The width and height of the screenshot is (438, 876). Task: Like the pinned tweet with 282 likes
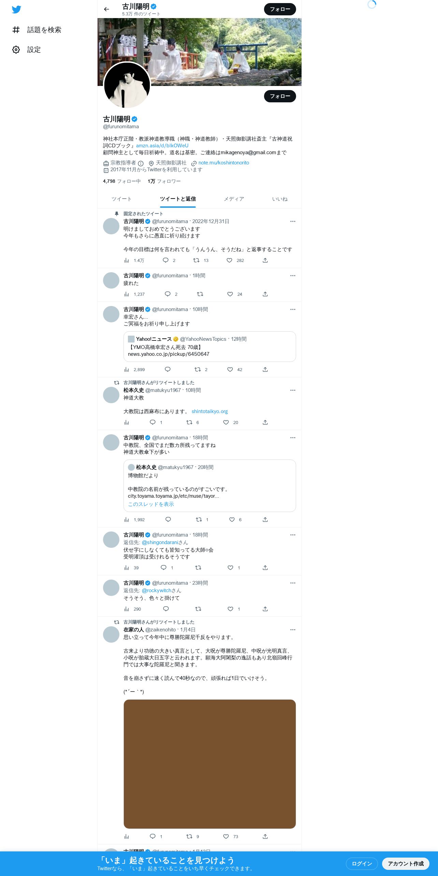pos(230,260)
